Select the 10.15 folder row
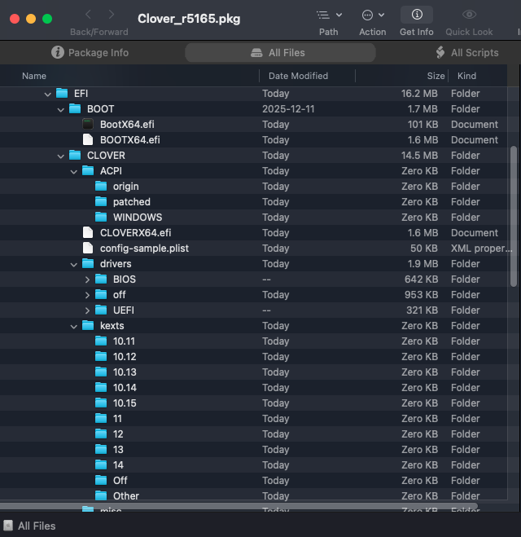 pos(253,403)
